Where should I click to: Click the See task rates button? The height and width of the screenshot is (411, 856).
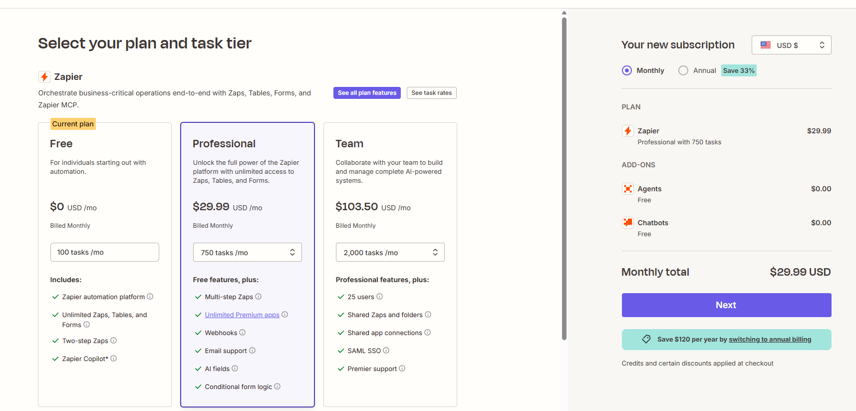(432, 93)
